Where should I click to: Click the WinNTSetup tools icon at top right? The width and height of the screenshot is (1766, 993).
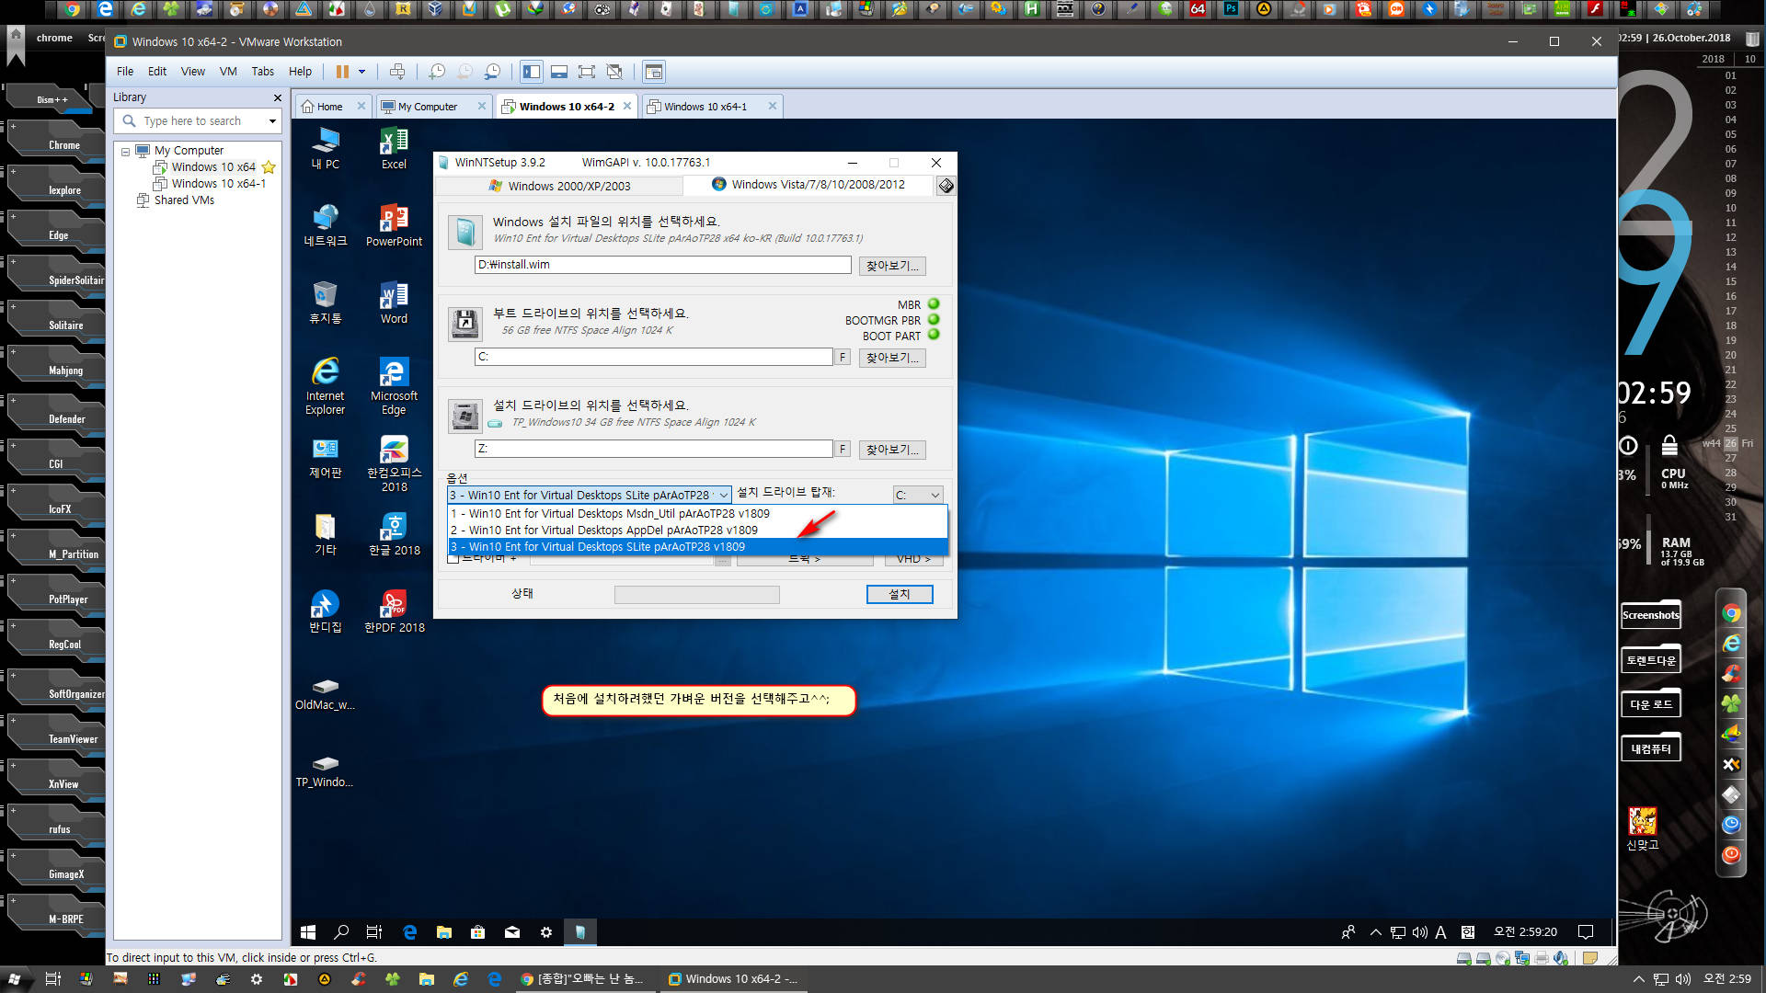[946, 186]
